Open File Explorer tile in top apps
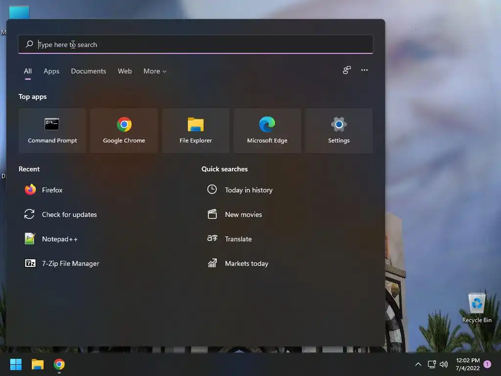 pos(196,130)
